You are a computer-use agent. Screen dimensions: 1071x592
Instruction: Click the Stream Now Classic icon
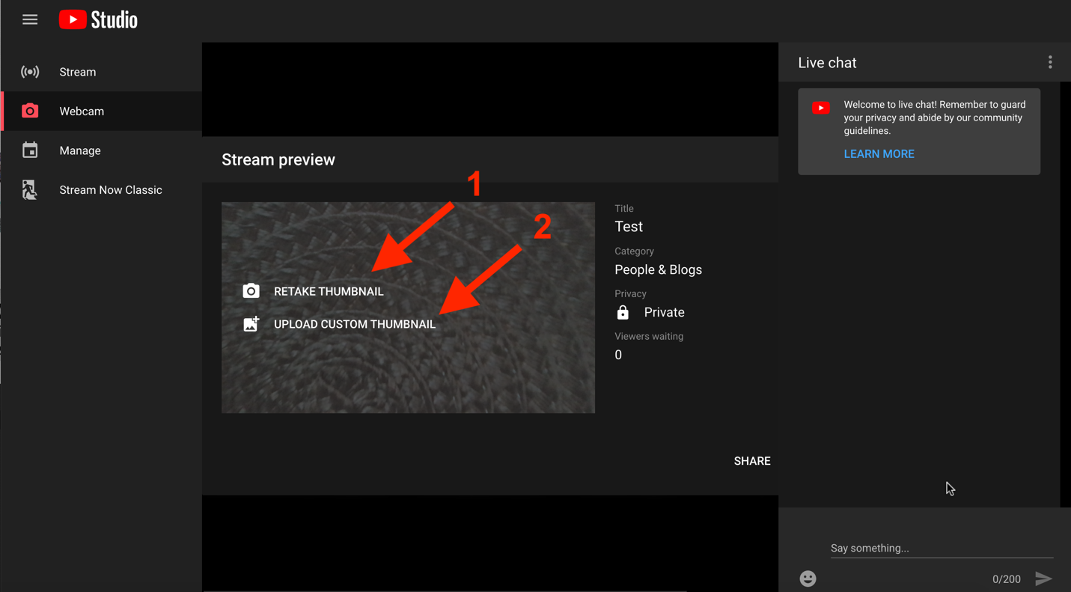(x=30, y=189)
